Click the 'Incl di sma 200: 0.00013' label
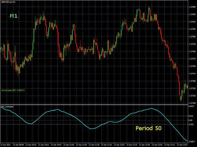Image resolution: width=197 pixels, height=147 pixels. point(13,90)
